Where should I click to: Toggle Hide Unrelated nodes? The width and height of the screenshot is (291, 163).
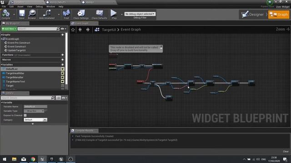pyautogui.click(x=46, y=14)
